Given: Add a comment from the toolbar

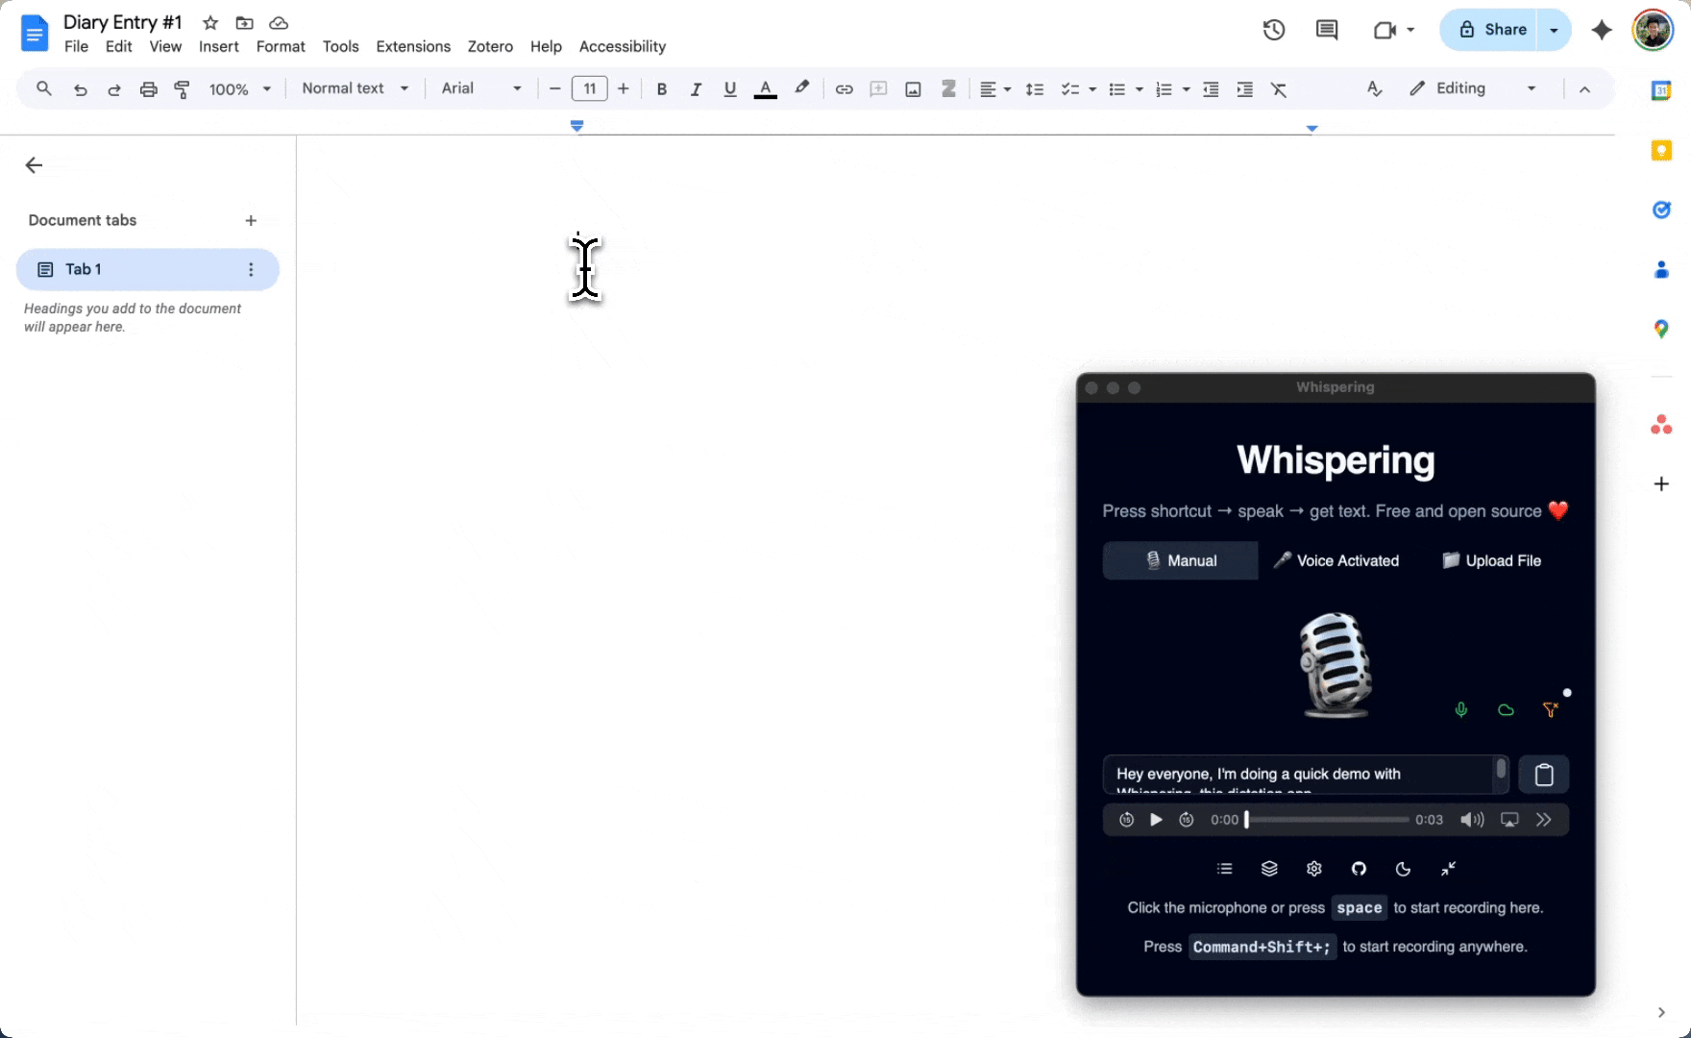Looking at the screenshot, I should tap(878, 89).
